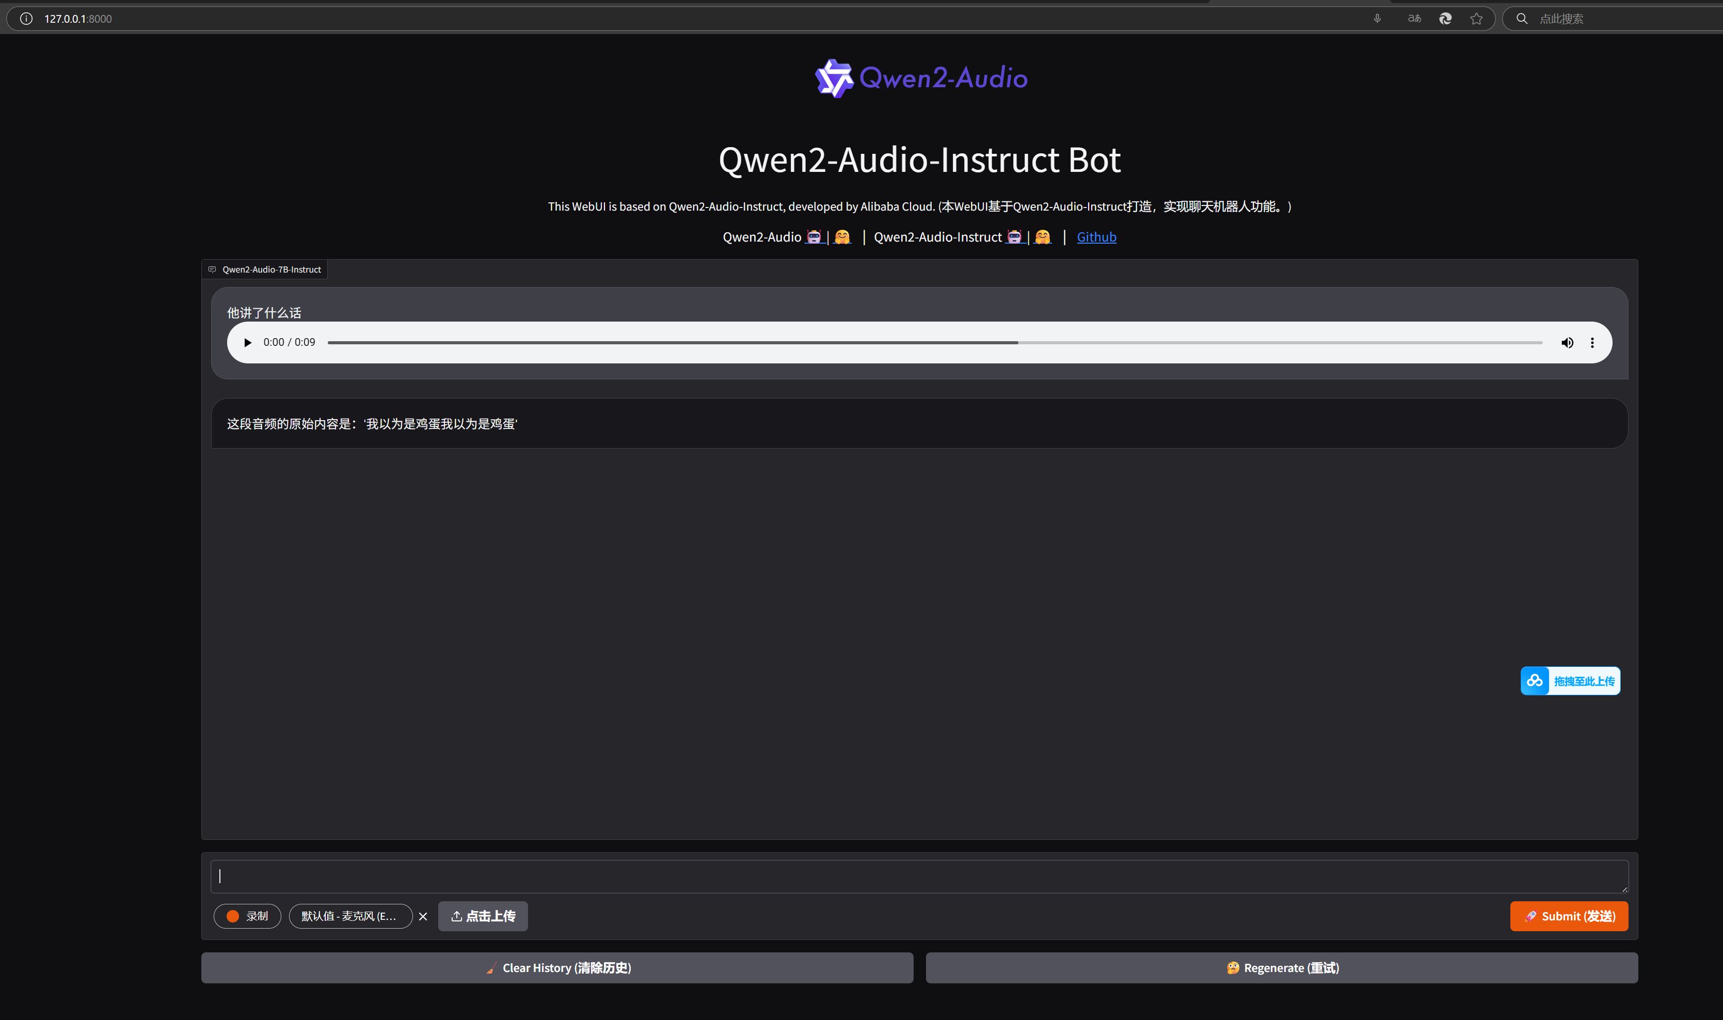Clear the microphone input with the X
Viewport: 1723px width, 1020px height.
point(423,916)
